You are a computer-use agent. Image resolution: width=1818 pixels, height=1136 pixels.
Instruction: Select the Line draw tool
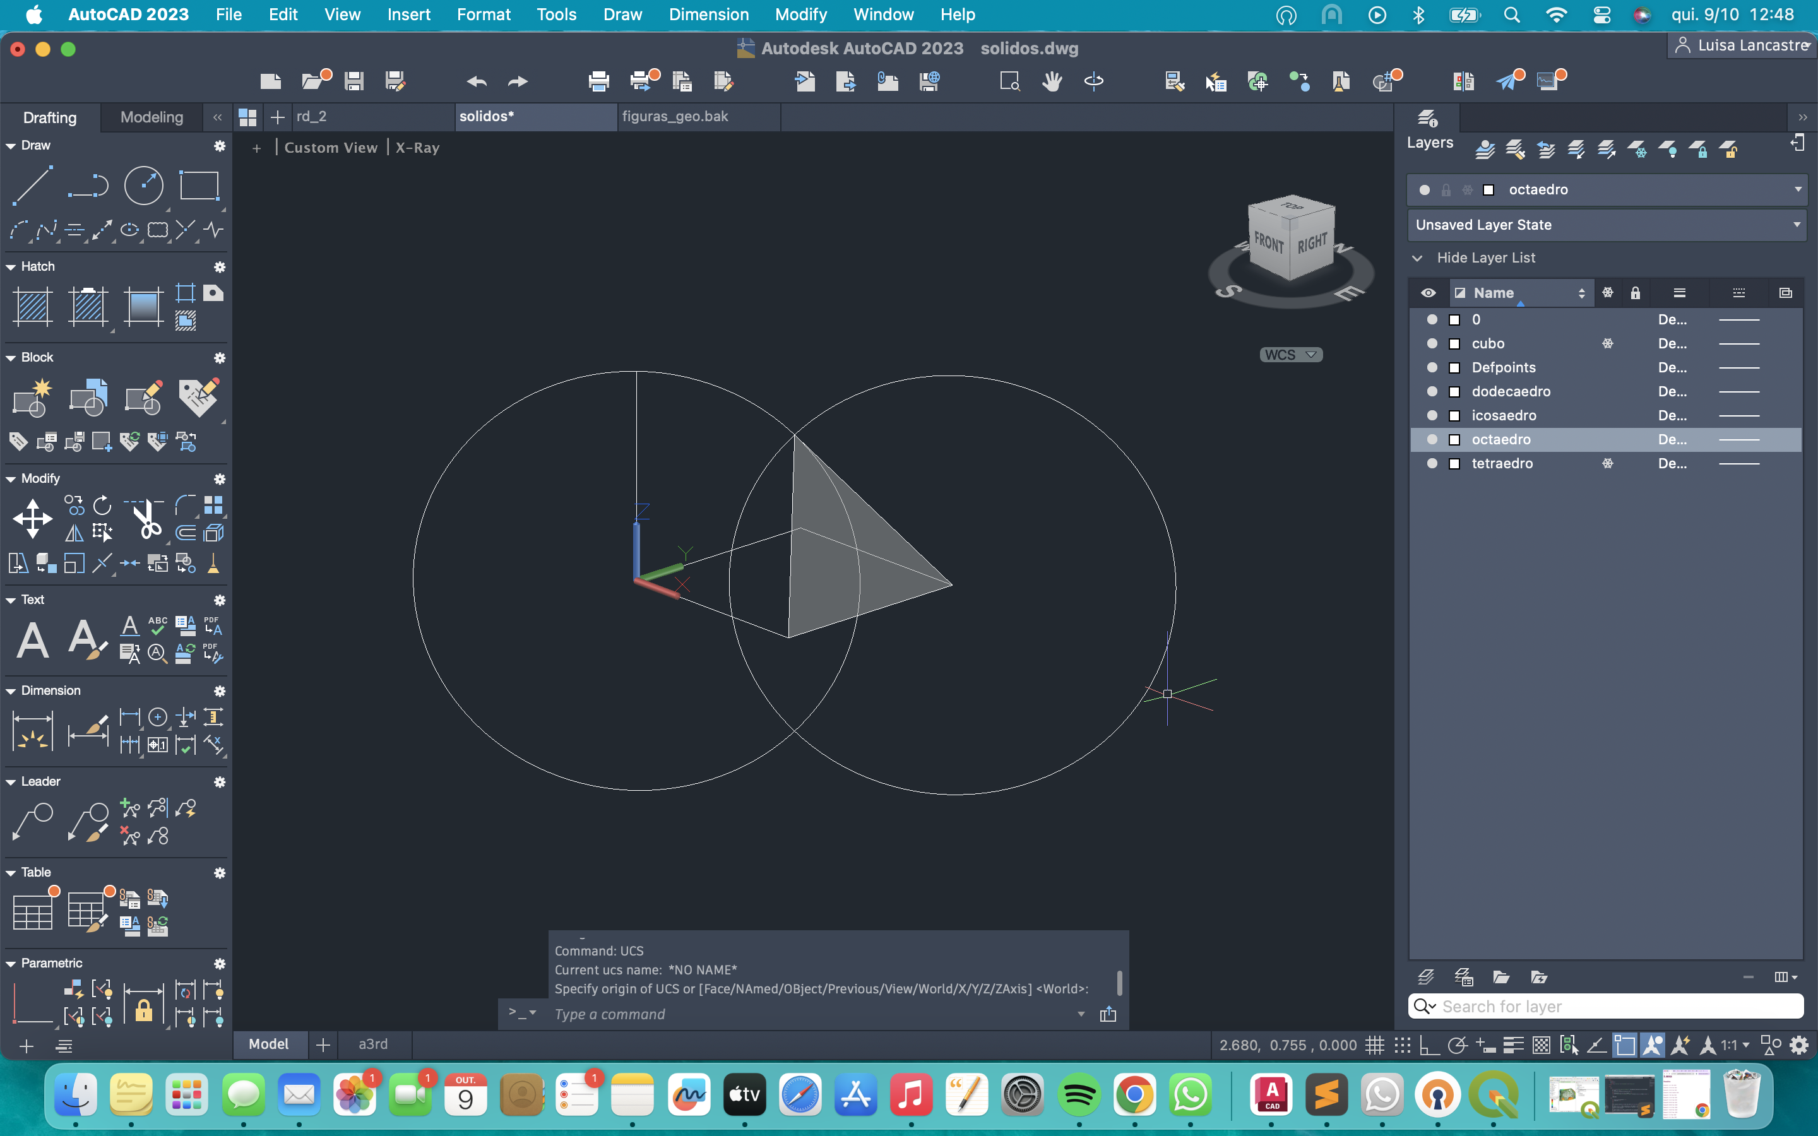click(32, 186)
